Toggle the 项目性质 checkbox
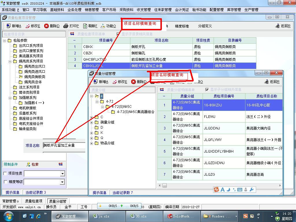This screenshot has height=222, width=296. pyautogui.click(x=5, y=173)
